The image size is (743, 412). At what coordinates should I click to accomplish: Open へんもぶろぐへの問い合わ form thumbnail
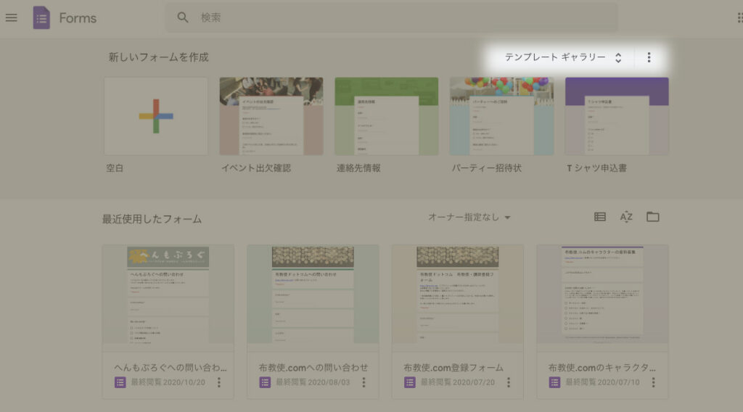click(x=168, y=294)
